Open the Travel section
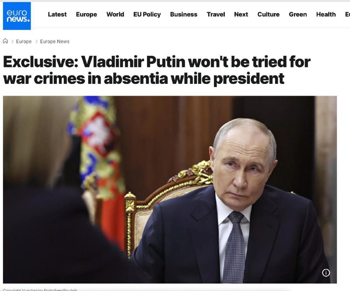Image resolution: width=350 pixels, height=291 pixels. 216,14
